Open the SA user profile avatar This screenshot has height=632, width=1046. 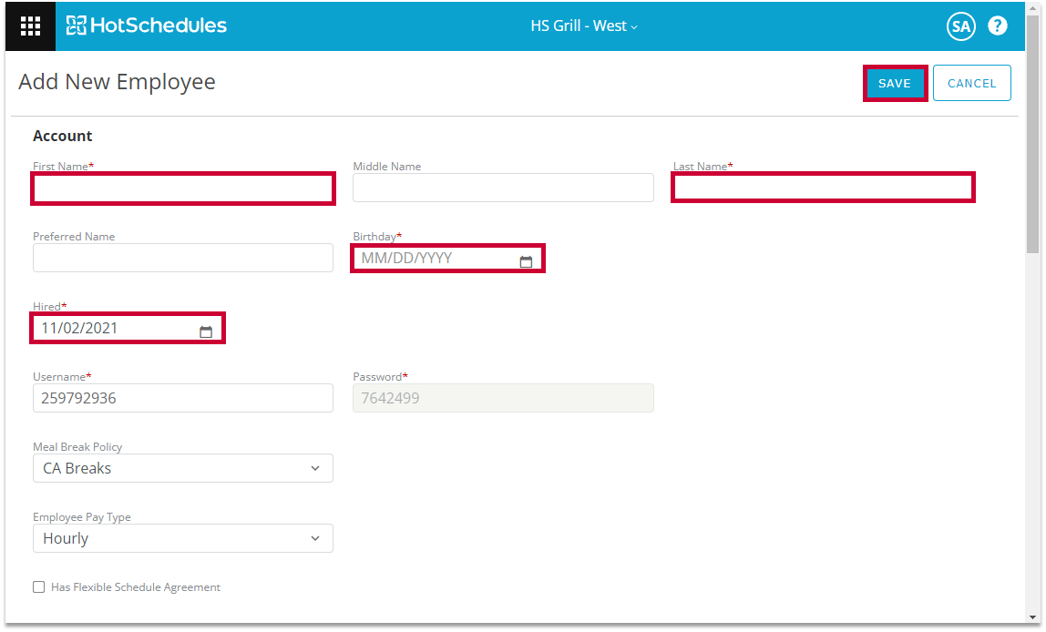coord(960,26)
